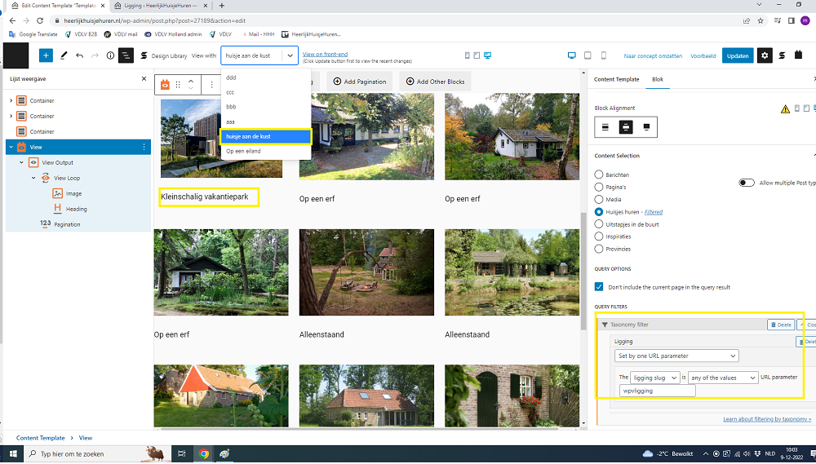This screenshot has width=816, height=464.
Task: Close the Lijst weergave panel
Action: coord(144,78)
